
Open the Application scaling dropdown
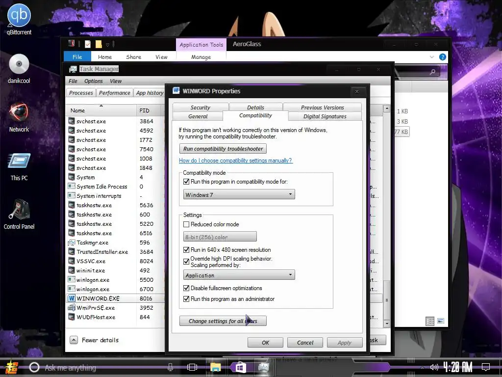(239, 275)
